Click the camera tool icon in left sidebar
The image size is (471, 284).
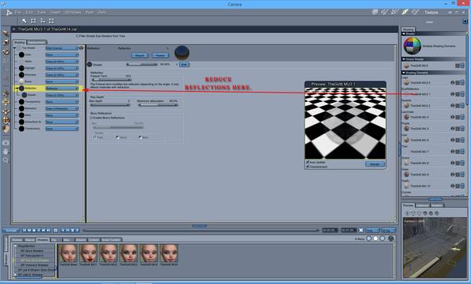coord(5,143)
